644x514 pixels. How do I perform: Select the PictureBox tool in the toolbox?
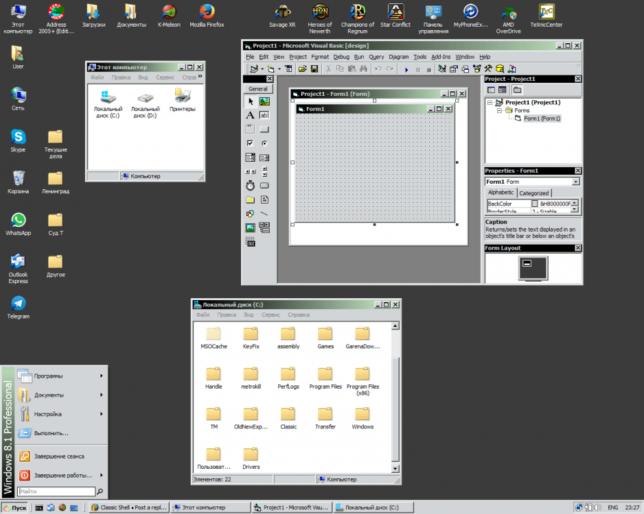264,101
